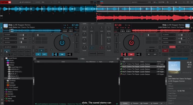Viewport: 193px width, 105px height.
Task: Click deck A jog wheel
Action: [x=62, y=43]
